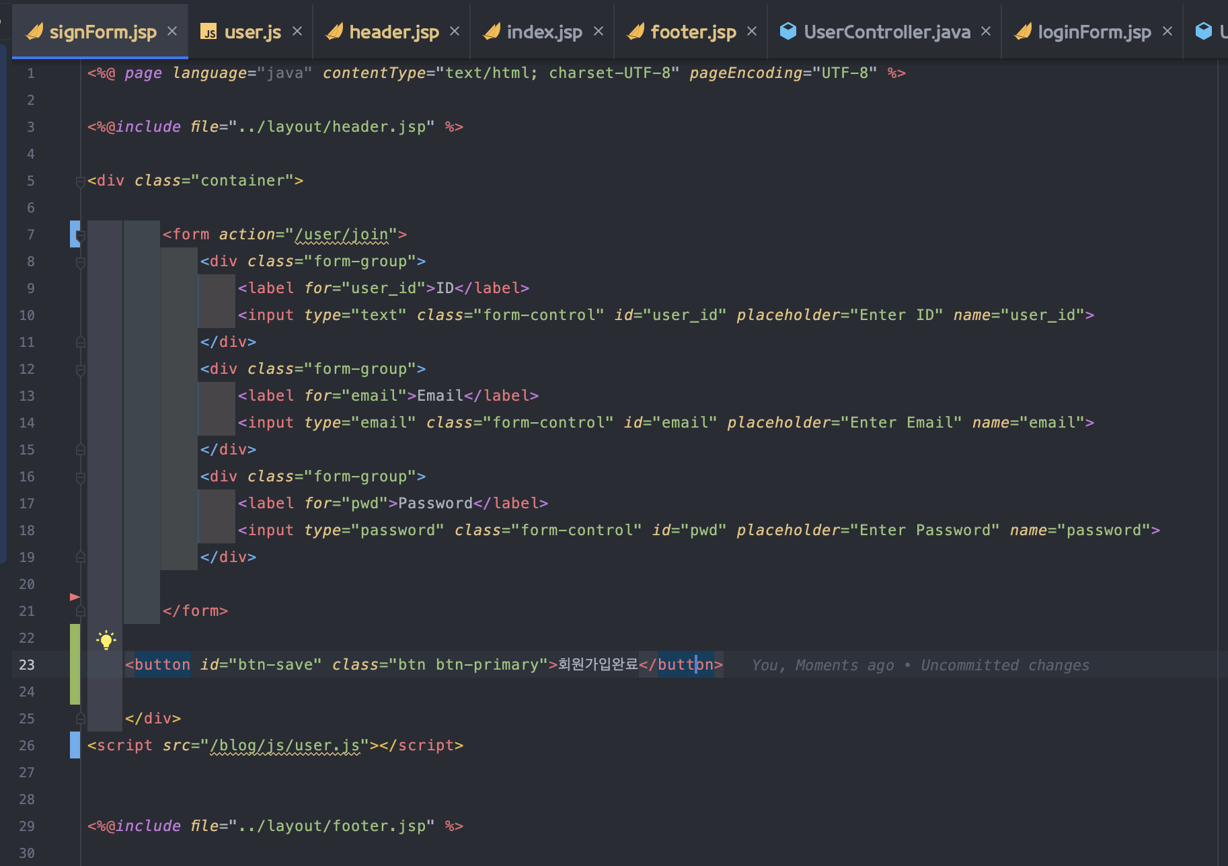Image resolution: width=1228 pixels, height=866 pixels.
Task: Click the green VCS change marker at line 23
Action: click(75, 664)
